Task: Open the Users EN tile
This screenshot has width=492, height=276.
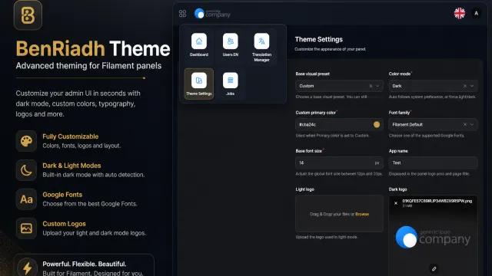Action: pyautogui.click(x=231, y=45)
